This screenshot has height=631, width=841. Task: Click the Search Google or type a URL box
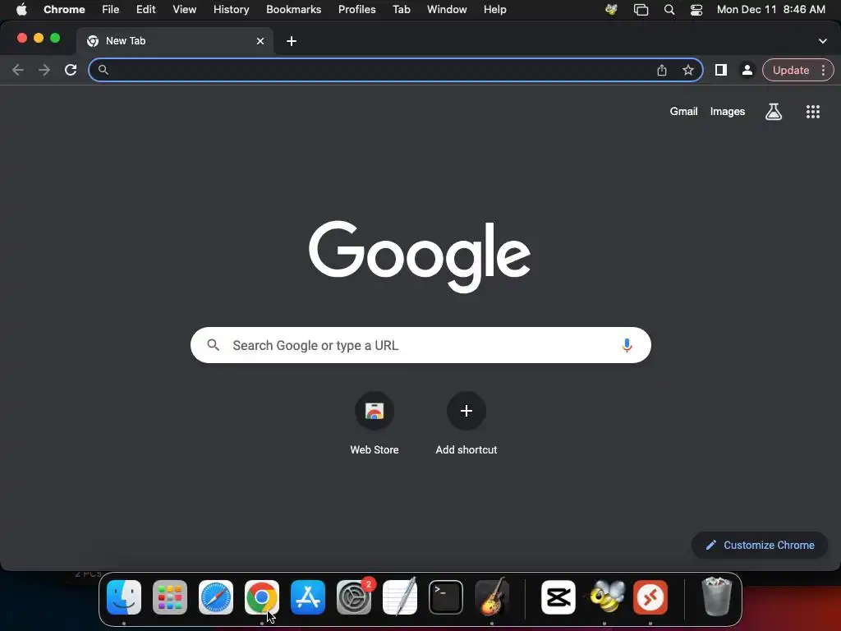coord(420,346)
